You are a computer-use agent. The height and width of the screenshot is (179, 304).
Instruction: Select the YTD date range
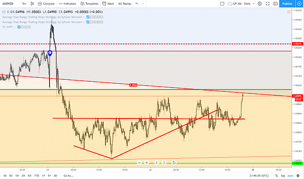[36, 176]
